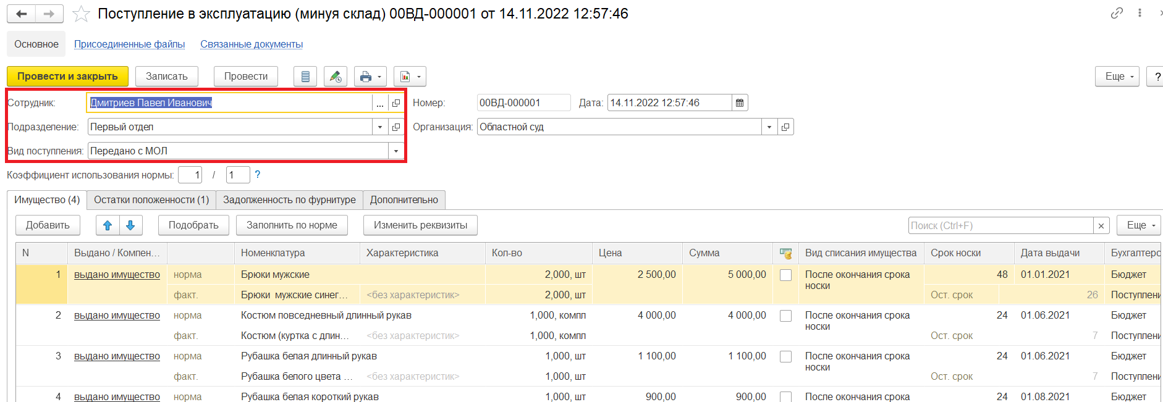Click the Характеристика column header

(x=423, y=253)
